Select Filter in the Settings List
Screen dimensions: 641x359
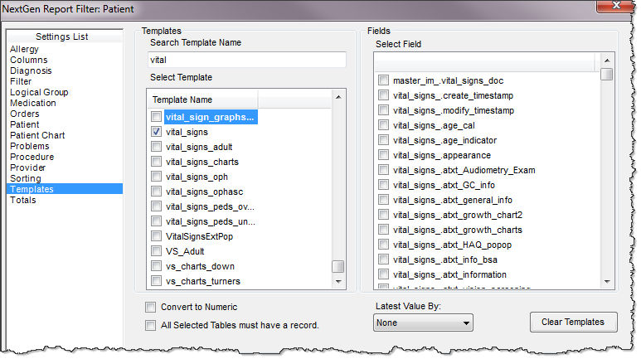[x=21, y=81]
